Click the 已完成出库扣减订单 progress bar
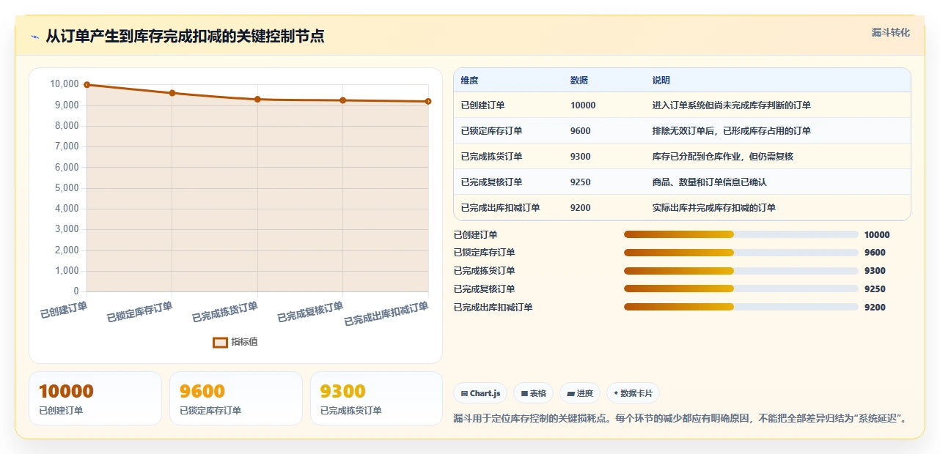 click(741, 308)
